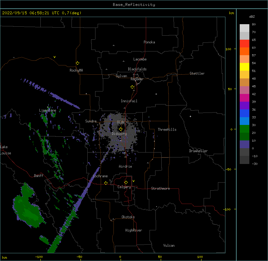Click the Calgary label
268x261 pixels.
point(124,187)
